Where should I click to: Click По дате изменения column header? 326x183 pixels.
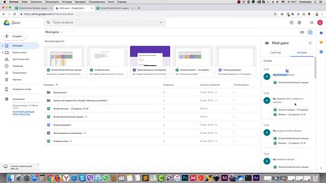pos(210,85)
